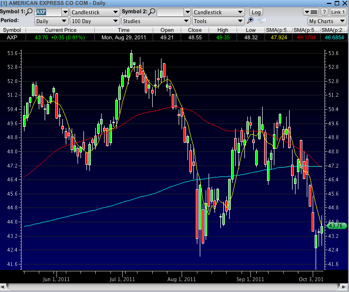
Task: Click the Symbol 2 magnifier search icon
Action: [152, 12]
